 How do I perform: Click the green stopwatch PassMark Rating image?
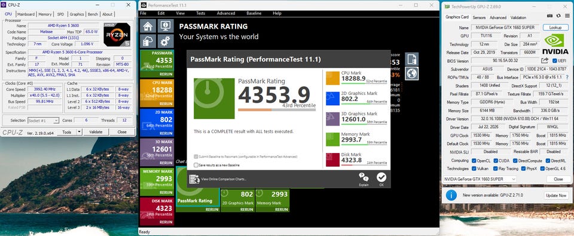(x=214, y=98)
